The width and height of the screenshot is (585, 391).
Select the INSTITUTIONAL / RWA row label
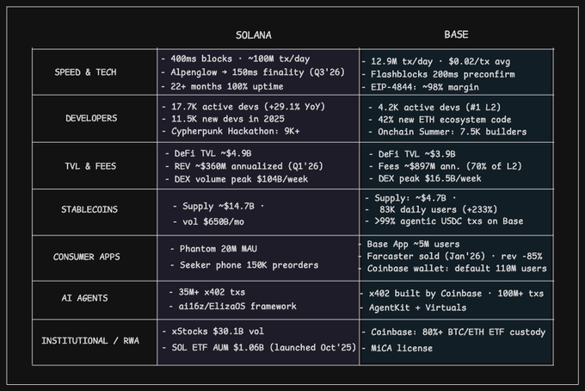90,340
